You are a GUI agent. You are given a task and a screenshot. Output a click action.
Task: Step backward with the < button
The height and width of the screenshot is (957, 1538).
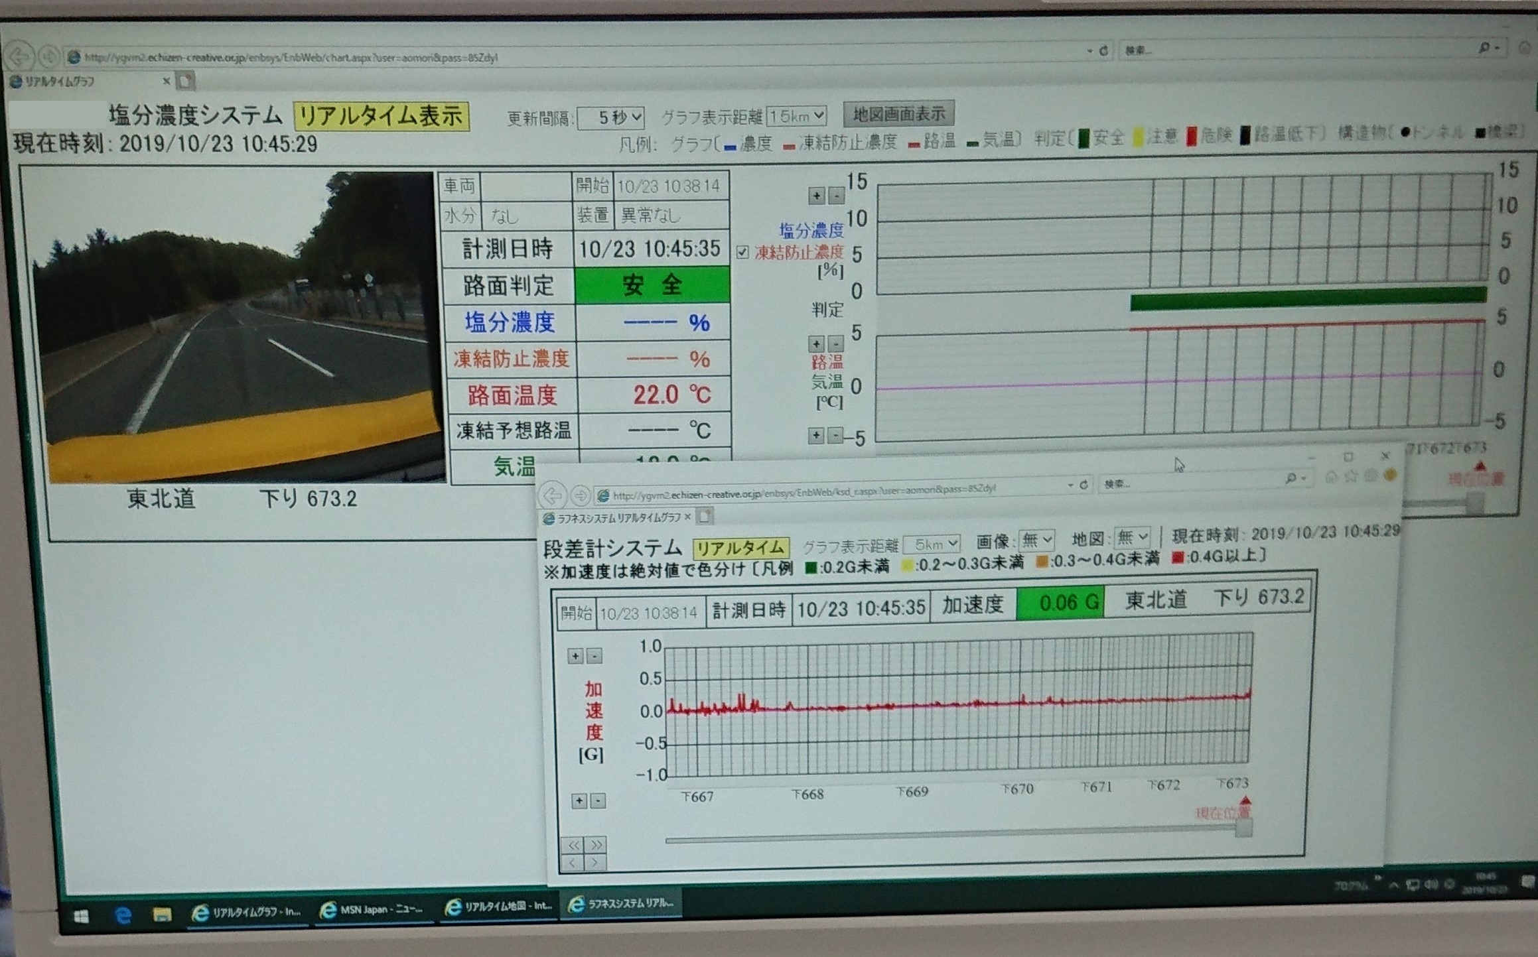[573, 862]
